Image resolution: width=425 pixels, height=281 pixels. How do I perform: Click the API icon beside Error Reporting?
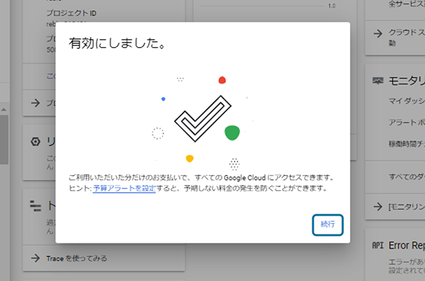point(378,245)
